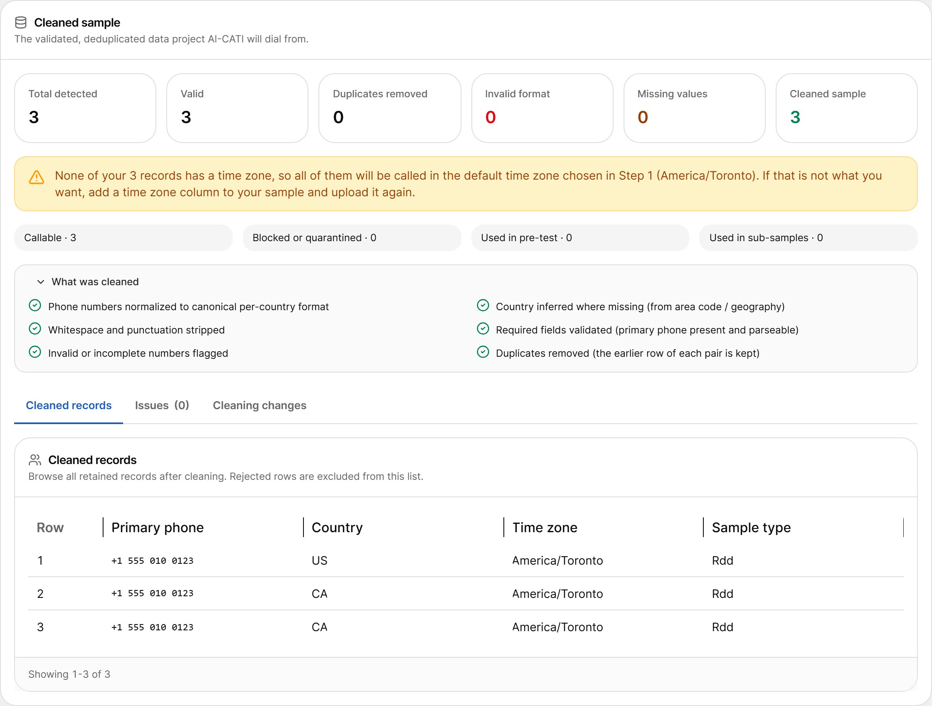Select the Callable · 3 chip
The width and height of the screenshot is (932, 706).
(123, 238)
